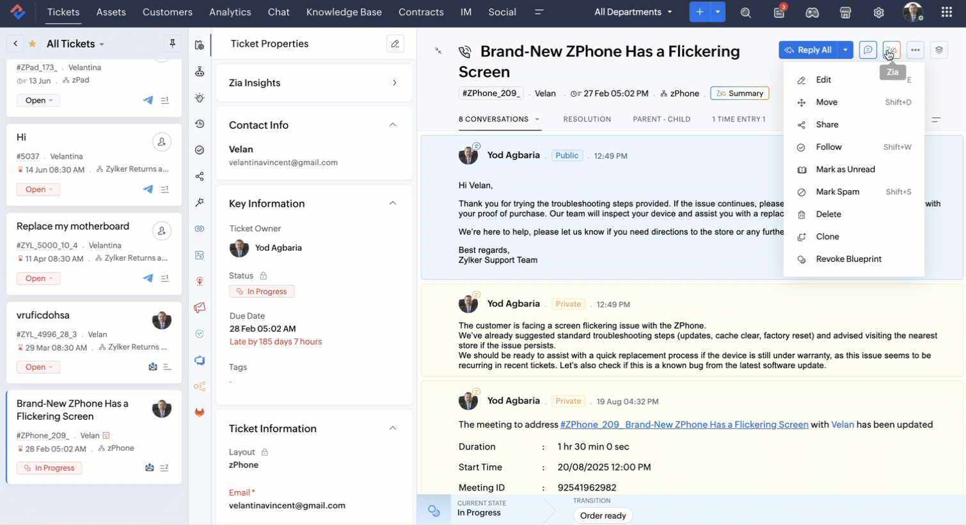The height and width of the screenshot is (525, 966).
Task: Click the Zoho Desk logo
Action: point(18,12)
